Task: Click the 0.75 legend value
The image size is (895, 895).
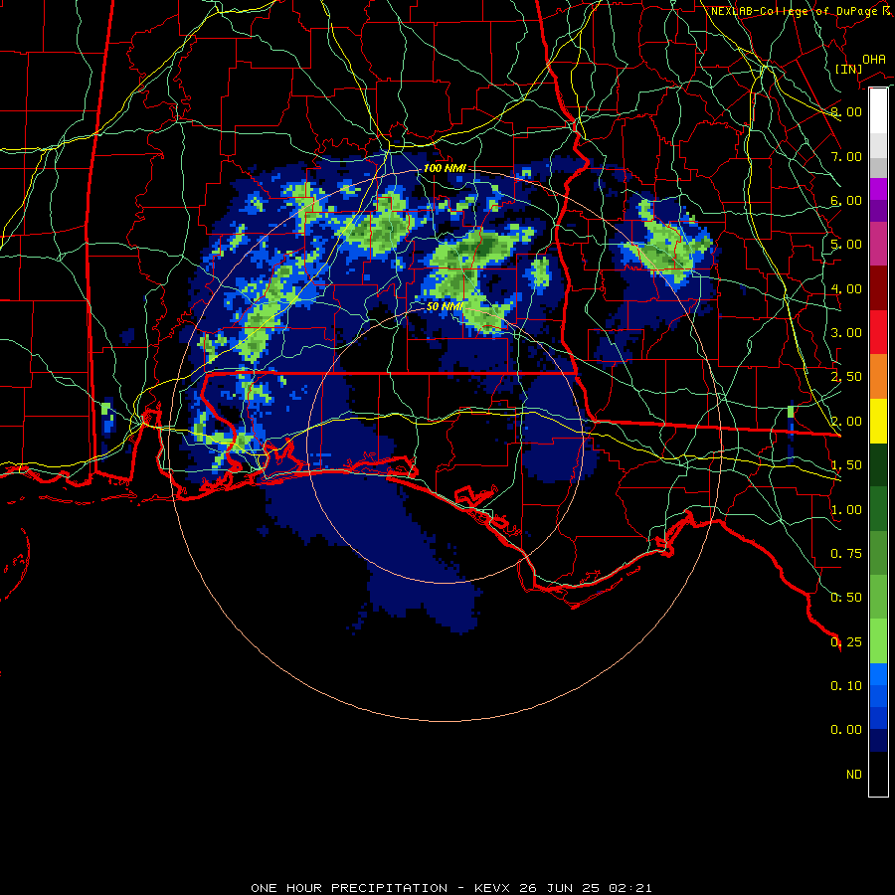Action: pyautogui.click(x=846, y=554)
